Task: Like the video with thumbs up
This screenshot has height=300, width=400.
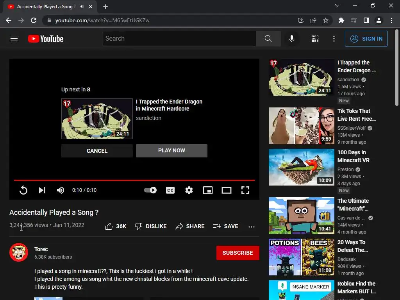Action: [x=116, y=226]
